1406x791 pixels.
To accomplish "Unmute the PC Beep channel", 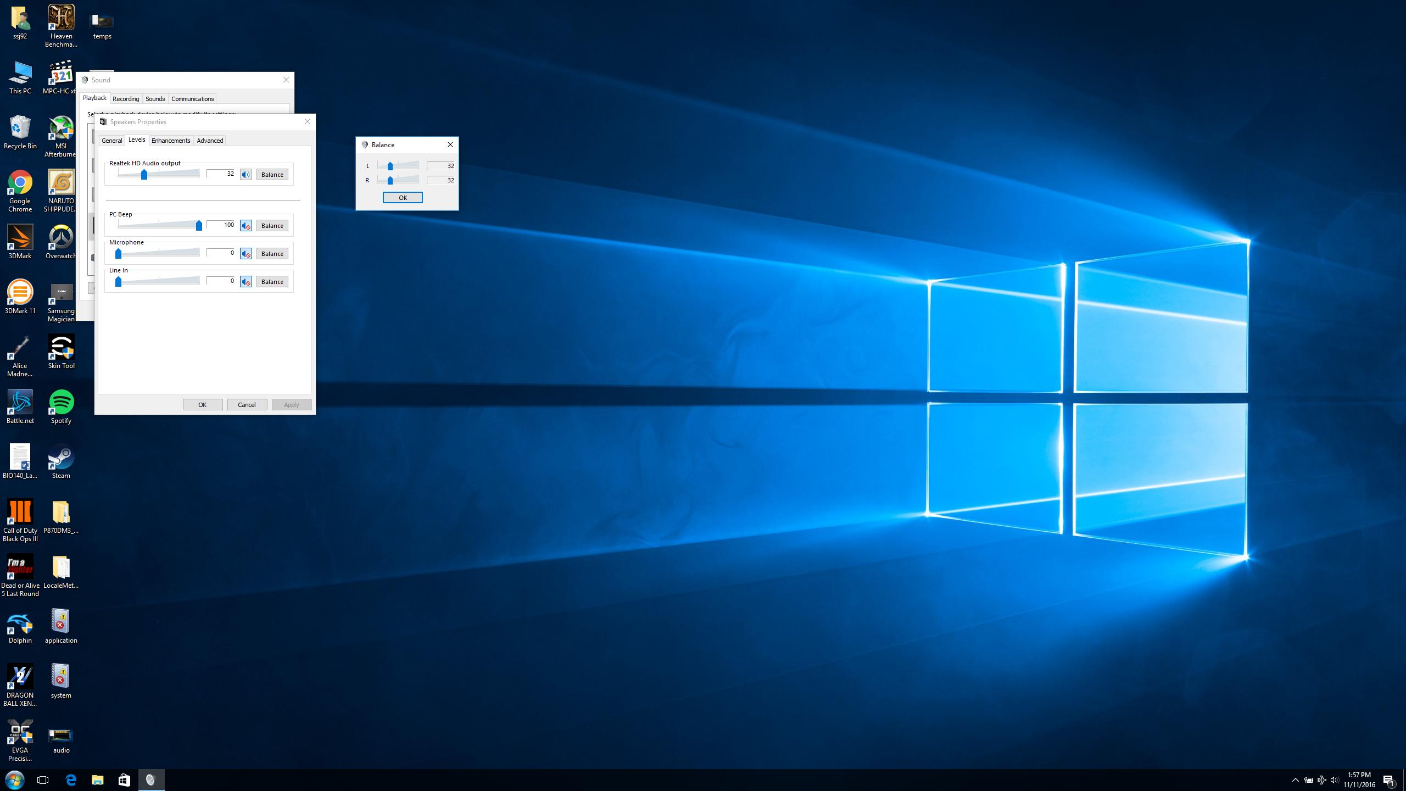I will tap(246, 226).
